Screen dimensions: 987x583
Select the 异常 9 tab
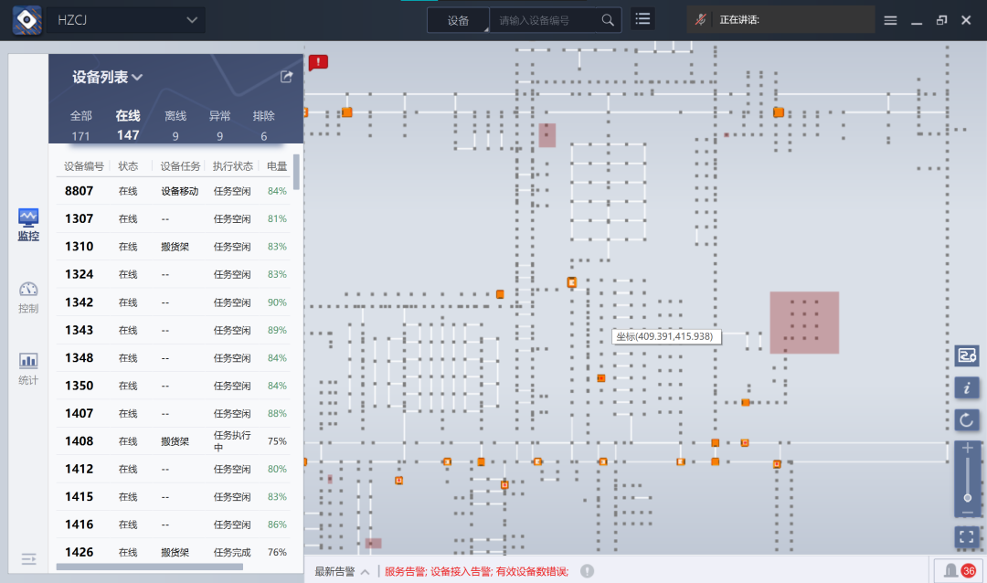219,125
